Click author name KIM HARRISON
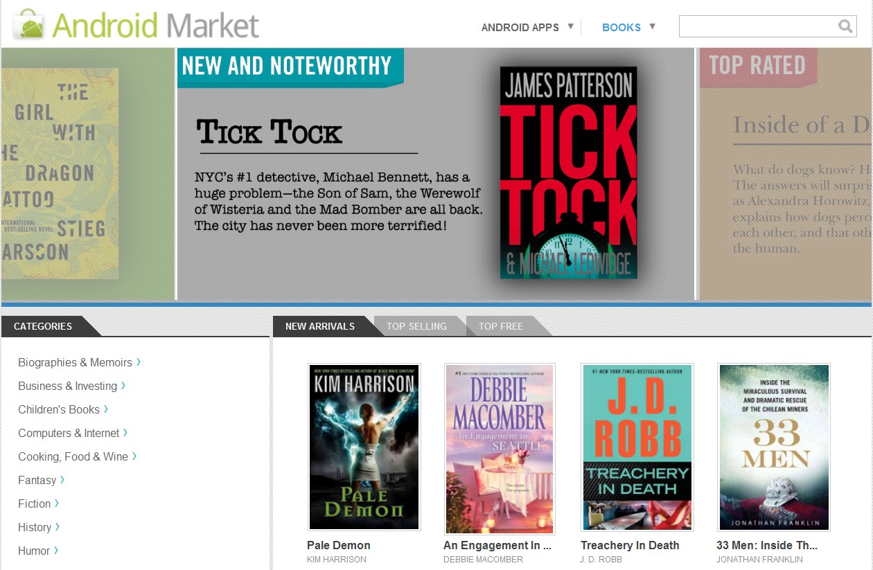The image size is (873, 570). [337, 560]
